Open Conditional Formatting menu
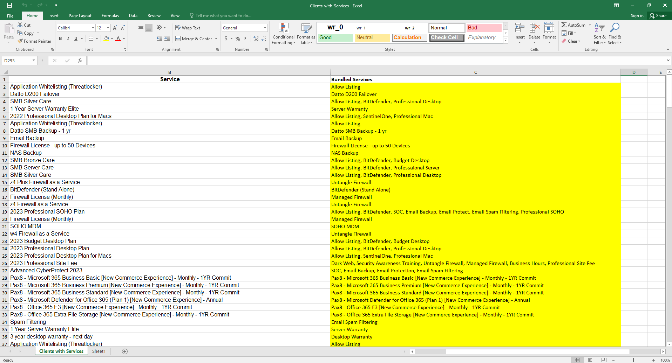The image size is (672, 363). 283,34
